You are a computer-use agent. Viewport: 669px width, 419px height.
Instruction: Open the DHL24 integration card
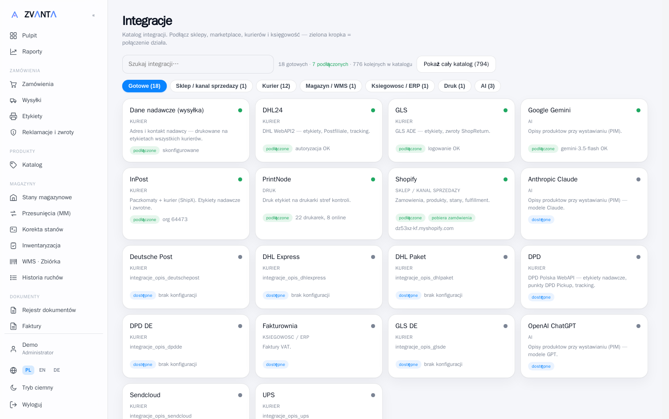319,130
